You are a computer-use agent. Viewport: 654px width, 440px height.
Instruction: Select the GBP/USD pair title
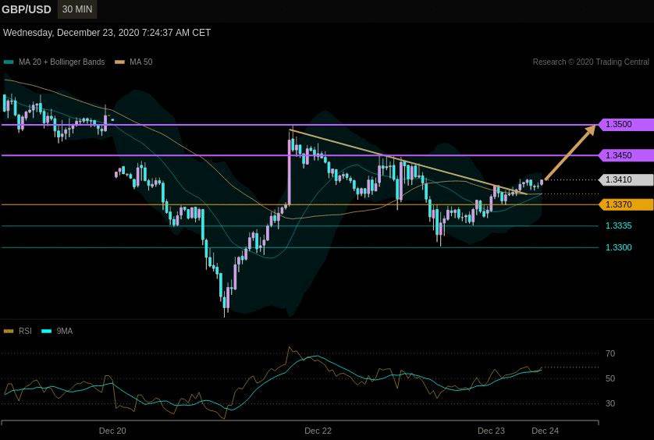coord(27,9)
